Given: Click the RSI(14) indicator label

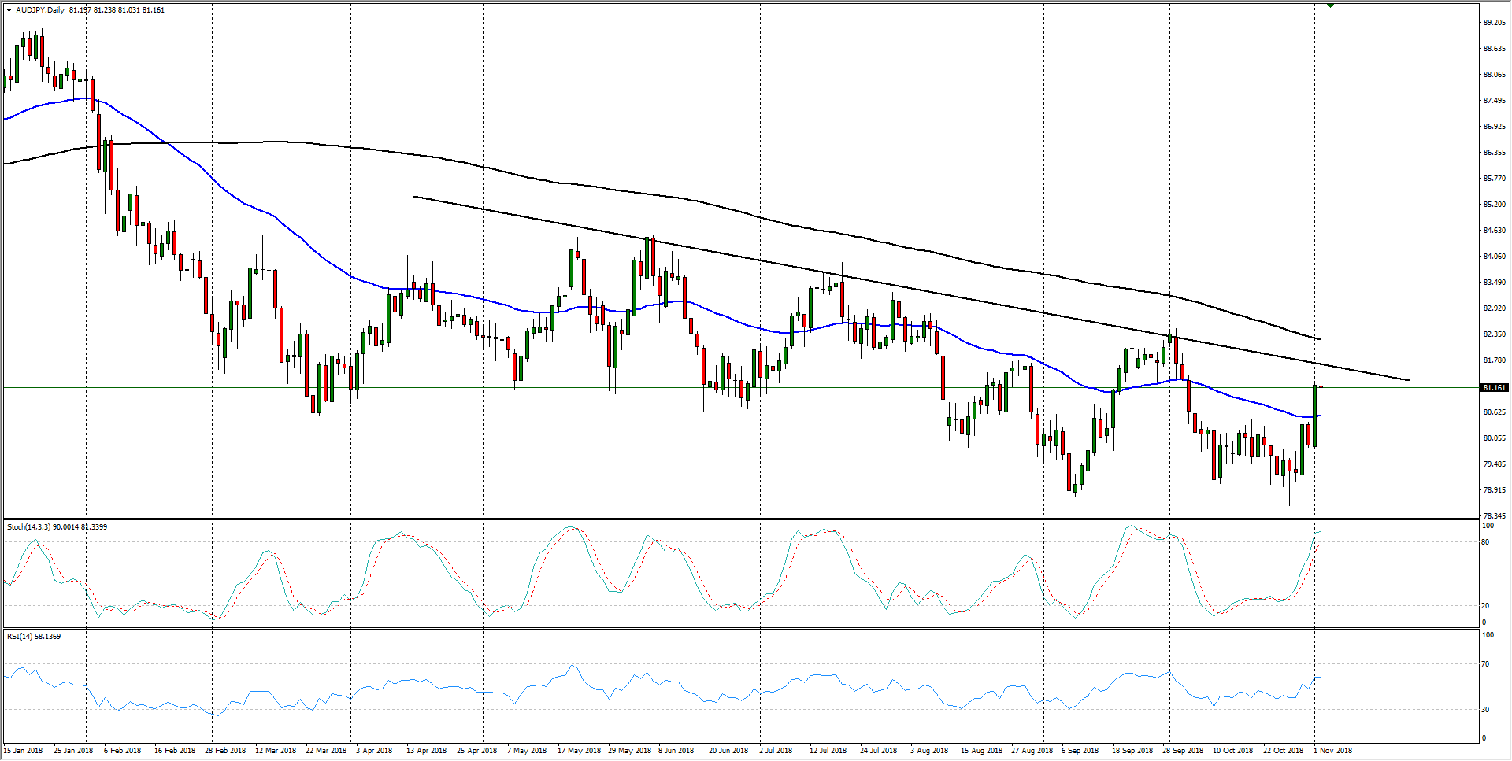Looking at the screenshot, I should 22,636.
